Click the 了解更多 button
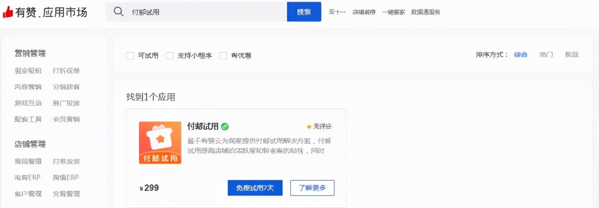This screenshot has height=208, width=599. pos(312,188)
